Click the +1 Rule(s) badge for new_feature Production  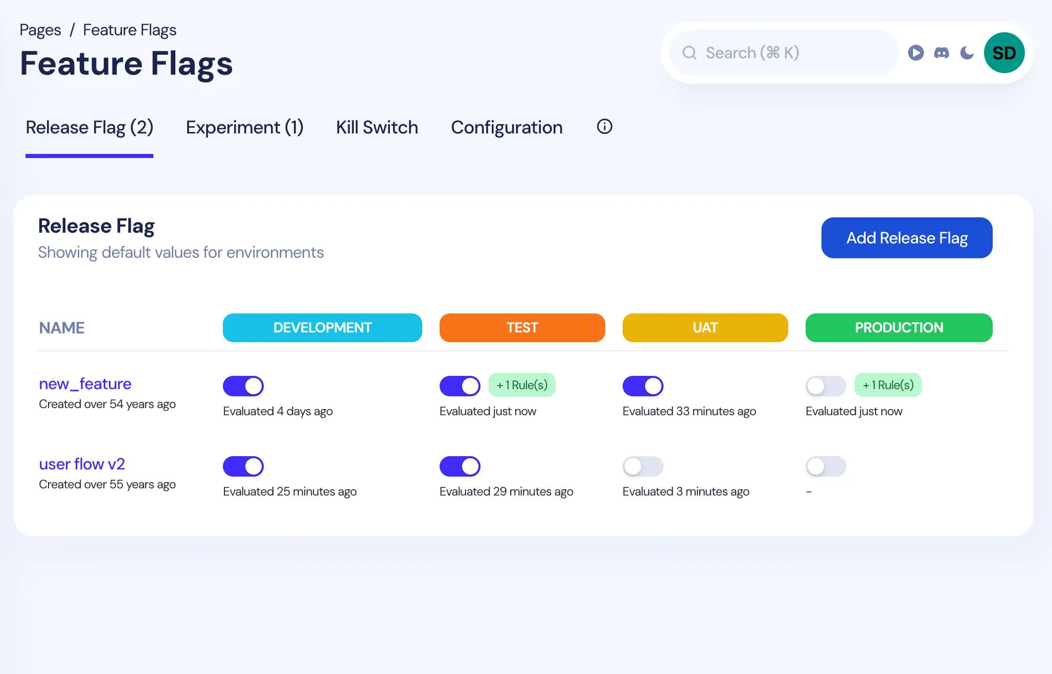point(888,385)
